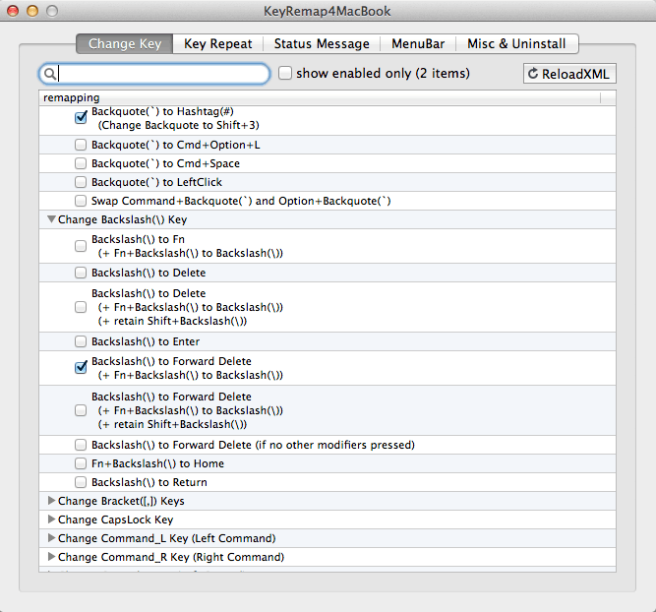Select text 'Backslash(\) to Return'
The height and width of the screenshot is (612, 656).
[149, 483]
